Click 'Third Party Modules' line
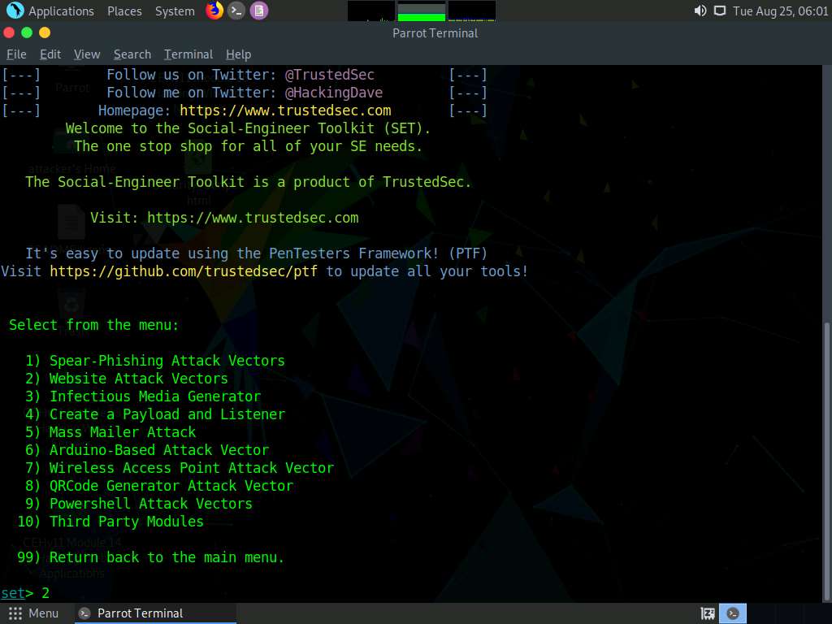The height and width of the screenshot is (624, 832). [110, 522]
